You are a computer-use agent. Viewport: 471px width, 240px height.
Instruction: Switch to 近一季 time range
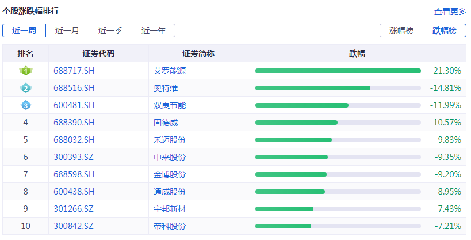(x=110, y=31)
